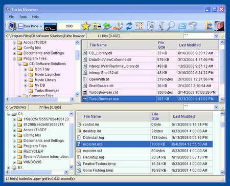Screen dimensions: 230x186
Task: Collapse the C:\ drive node
Action: (9, 114)
